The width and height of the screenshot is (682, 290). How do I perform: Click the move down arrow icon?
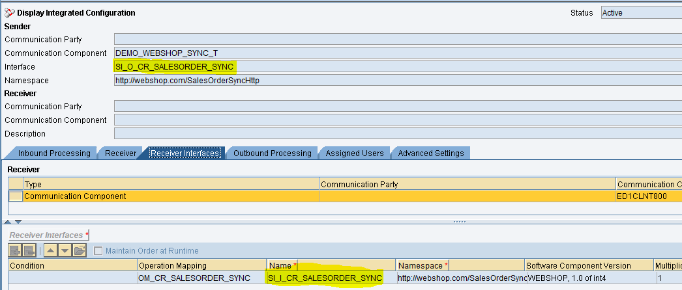click(65, 250)
